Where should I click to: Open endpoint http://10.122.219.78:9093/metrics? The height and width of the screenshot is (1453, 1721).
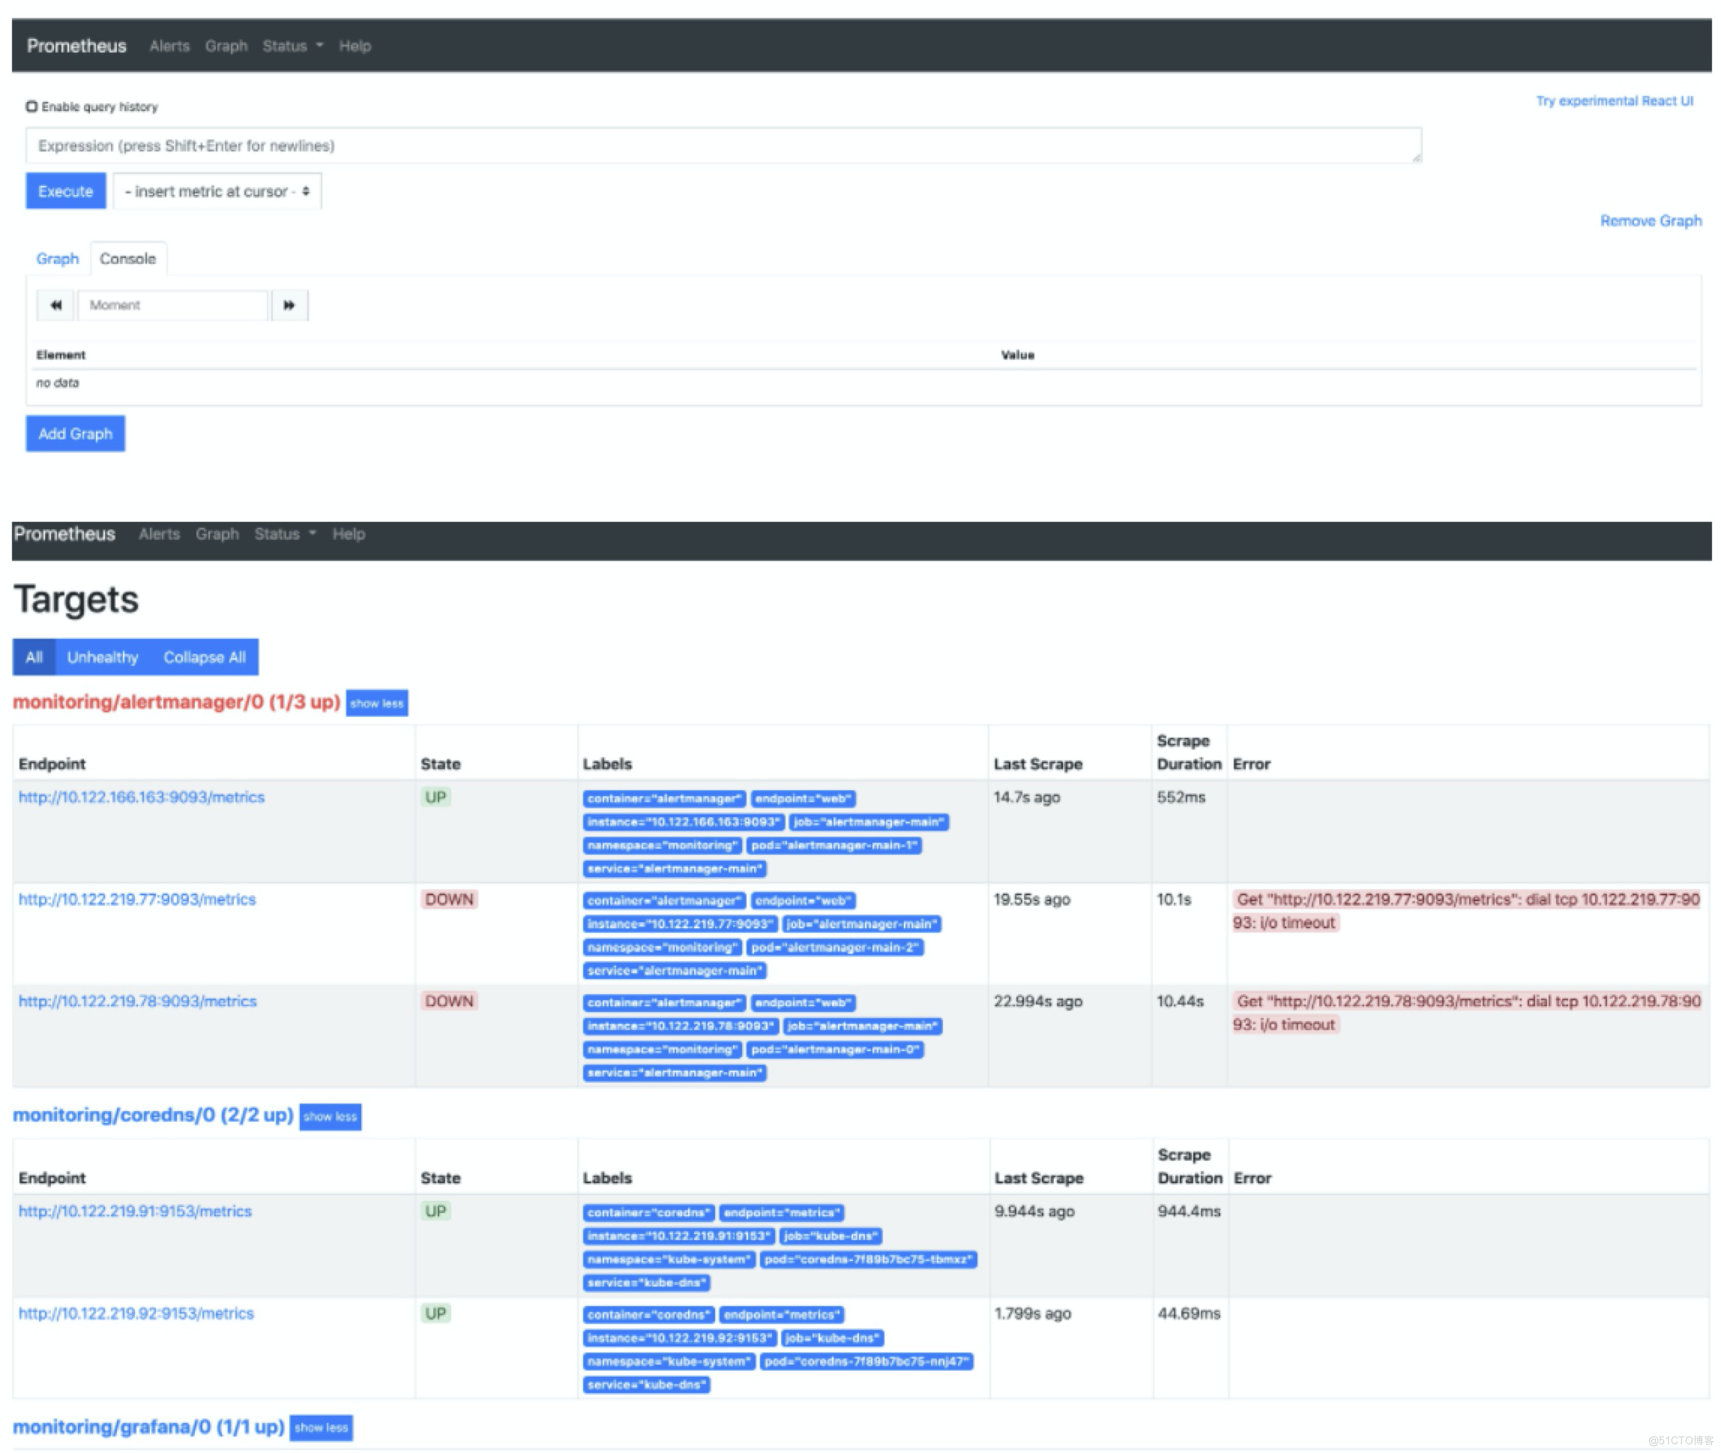coord(137,1002)
